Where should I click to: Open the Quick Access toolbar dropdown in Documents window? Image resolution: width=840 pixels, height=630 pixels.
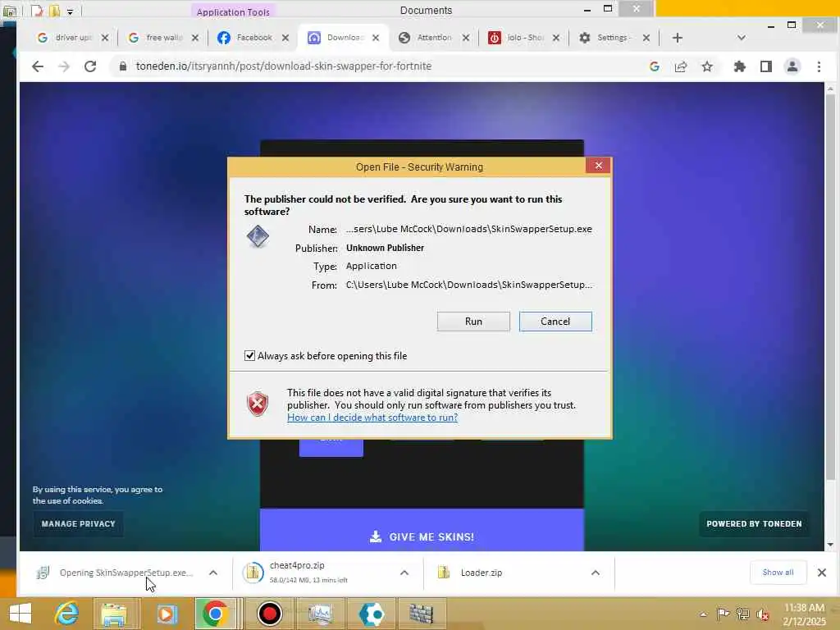(x=70, y=11)
